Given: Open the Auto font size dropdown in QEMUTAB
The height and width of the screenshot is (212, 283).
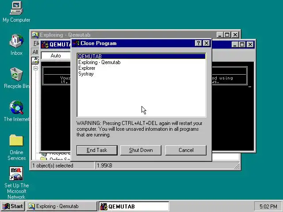Looking at the screenshot, I should (x=56, y=56).
